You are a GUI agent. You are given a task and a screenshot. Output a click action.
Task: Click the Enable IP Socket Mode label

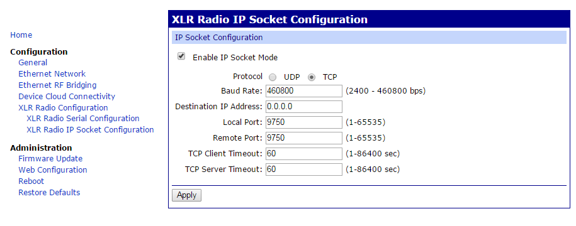tap(235, 58)
